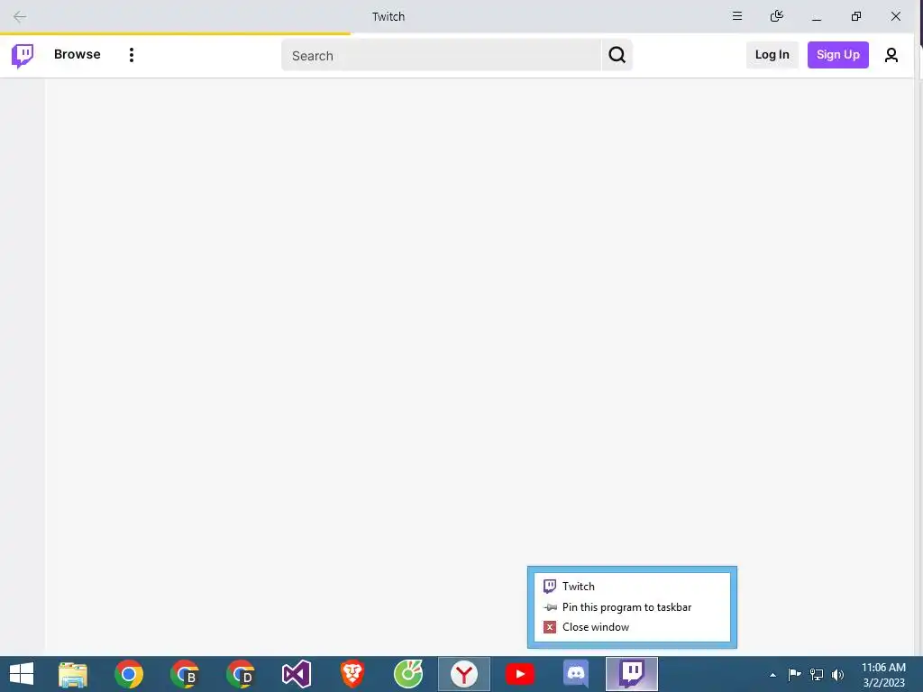
Task: Click the purple Sign Up button
Action: tap(837, 55)
